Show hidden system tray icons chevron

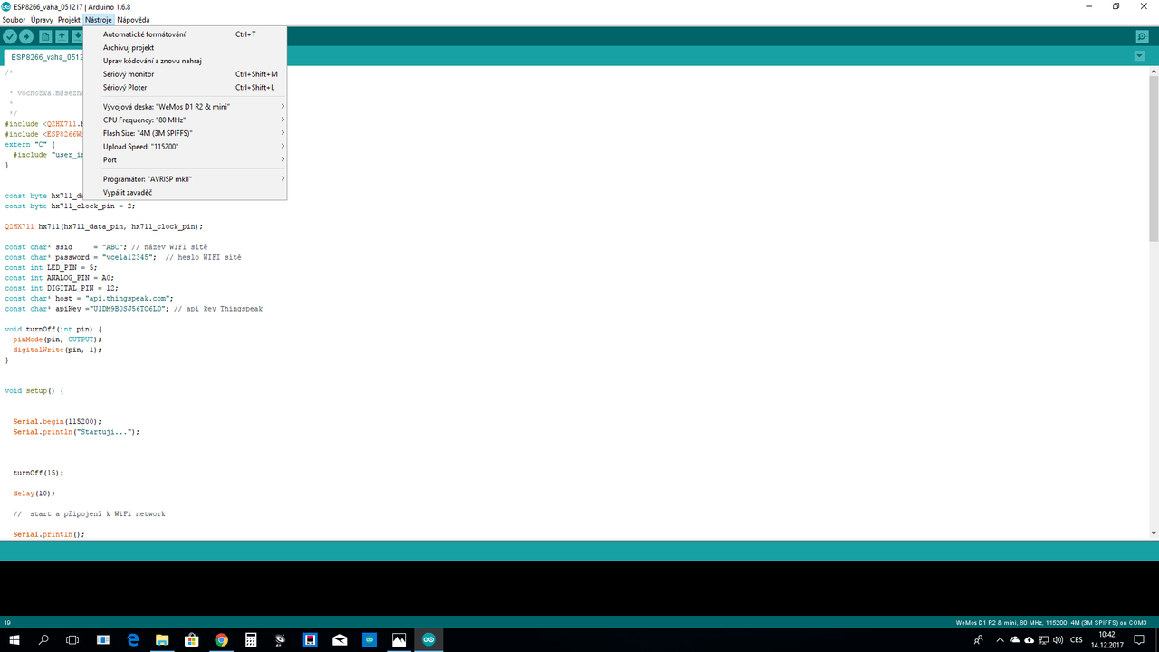[999, 640]
